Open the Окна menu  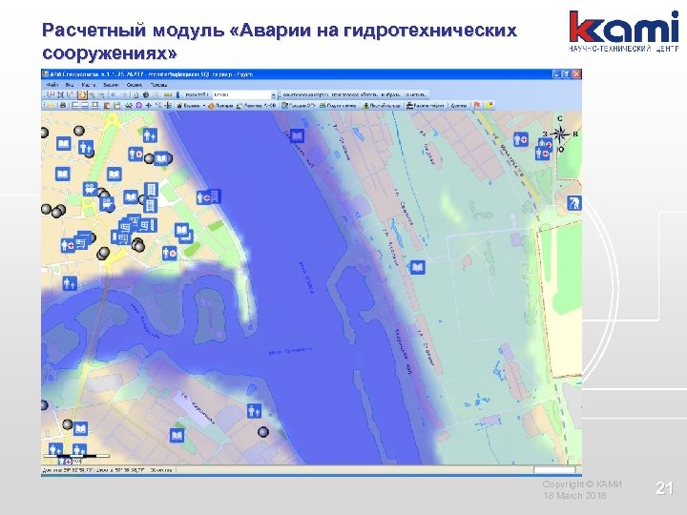pyautogui.click(x=135, y=85)
